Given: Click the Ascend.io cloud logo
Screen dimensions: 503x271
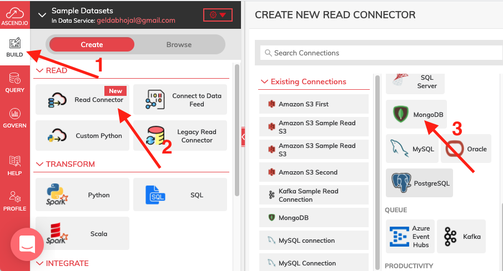Looking at the screenshot, I should pyautogui.click(x=15, y=16).
